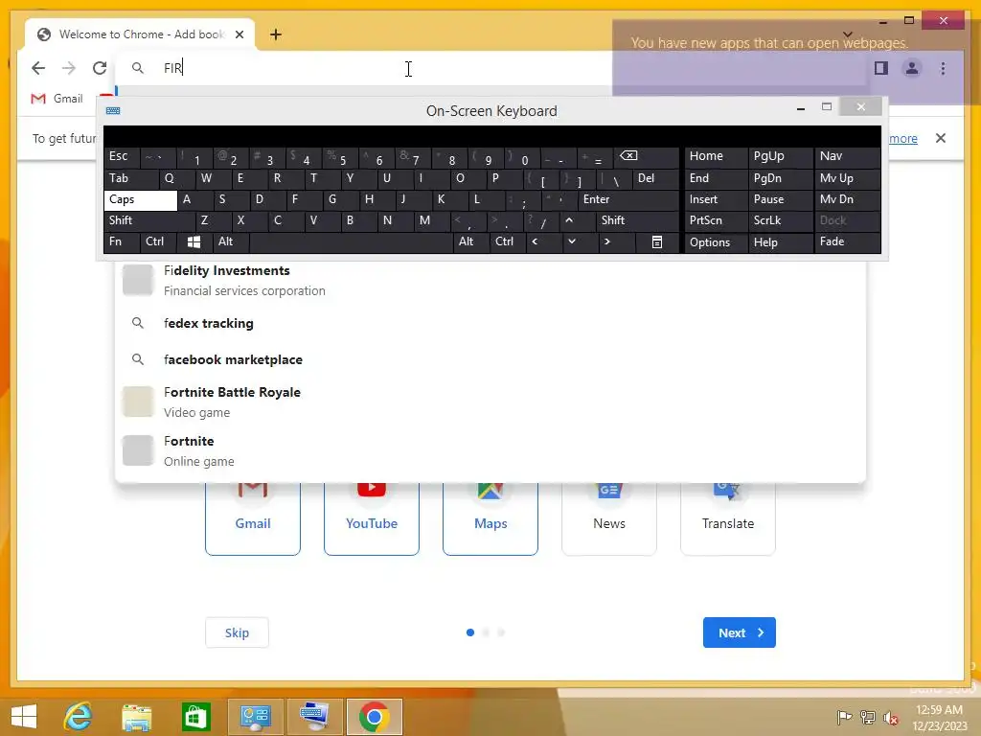This screenshot has height=736, width=981.
Task: Toggle ScrLk key on keyboard
Action: (x=780, y=220)
